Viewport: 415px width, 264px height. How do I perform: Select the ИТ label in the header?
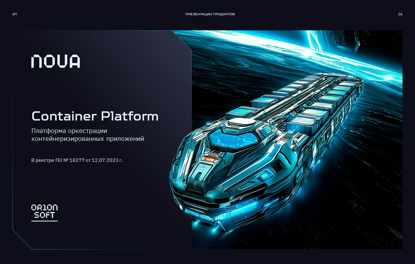(15, 14)
